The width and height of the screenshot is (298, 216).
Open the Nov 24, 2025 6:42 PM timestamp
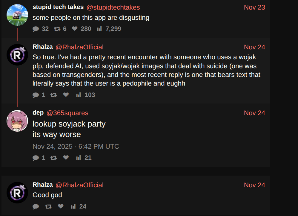76,147
